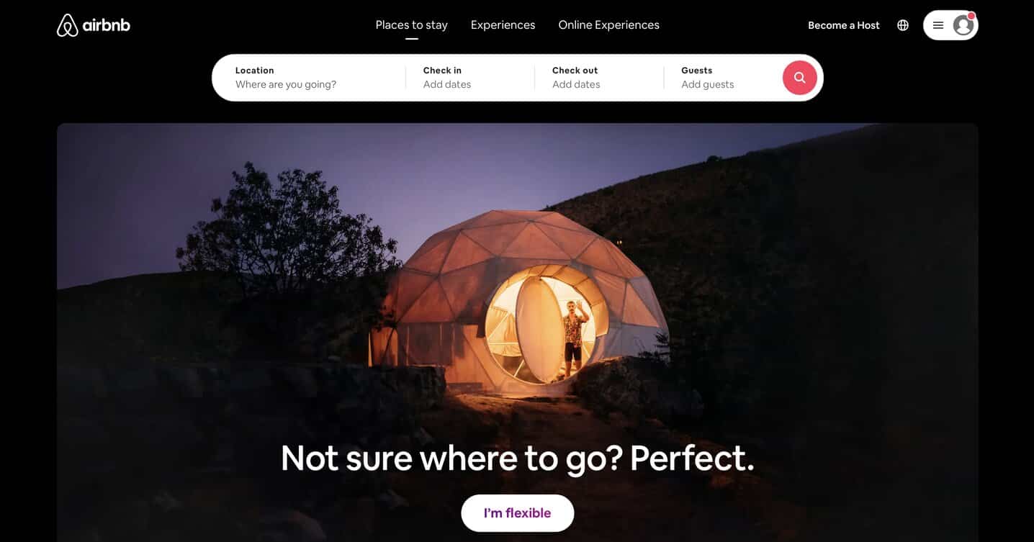Focus the Location search field
Viewport: 1034px width, 542px height.
309,78
